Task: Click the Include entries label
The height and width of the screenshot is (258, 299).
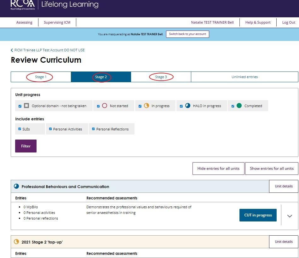Action: (30, 119)
